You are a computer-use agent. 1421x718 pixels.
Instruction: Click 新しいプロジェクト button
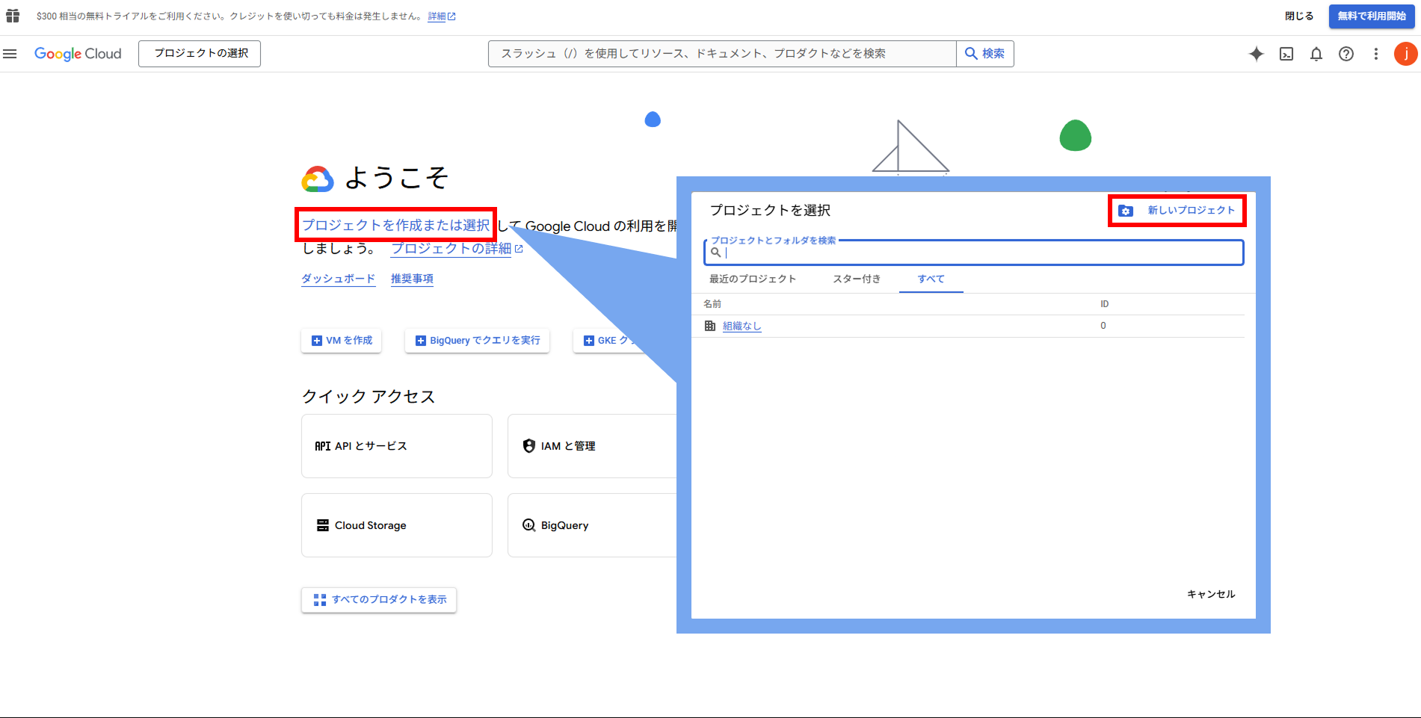coord(1177,211)
